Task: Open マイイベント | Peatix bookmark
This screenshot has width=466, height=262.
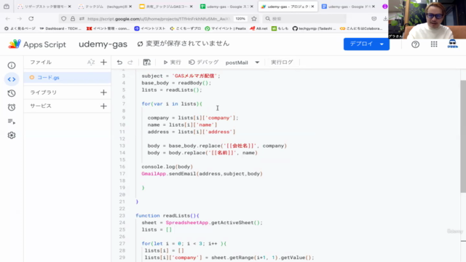Action: point(226,28)
